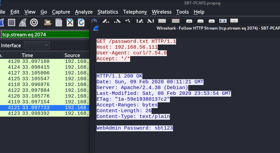Click the rightmost main toolbar icon
The width and height of the screenshot is (280, 153).
[x=234, y=21]
